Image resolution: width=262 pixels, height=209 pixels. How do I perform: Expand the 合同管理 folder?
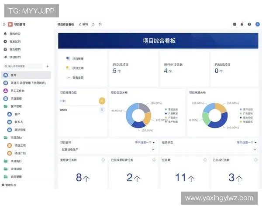click(x=13, y=177)
